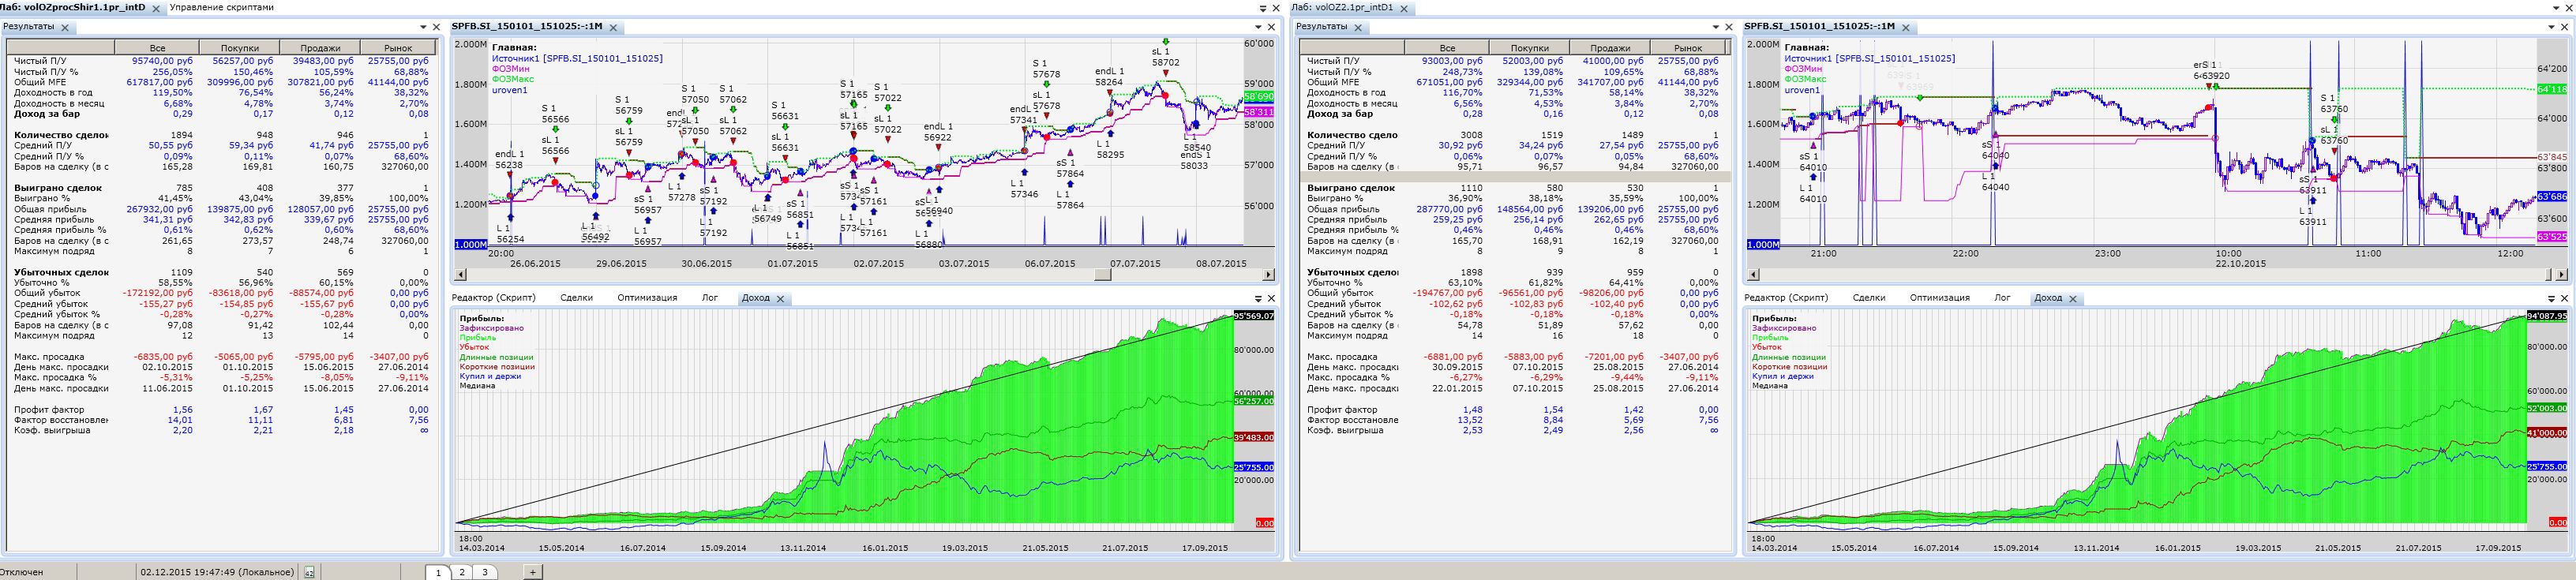Click the calendar icon in the status bar
This screenshot has height=580, width=2576.
click(309, 572)
